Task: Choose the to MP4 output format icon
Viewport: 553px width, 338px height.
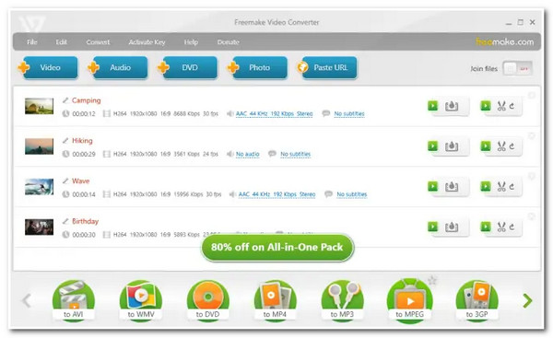Action: click(x=275, y=300)
